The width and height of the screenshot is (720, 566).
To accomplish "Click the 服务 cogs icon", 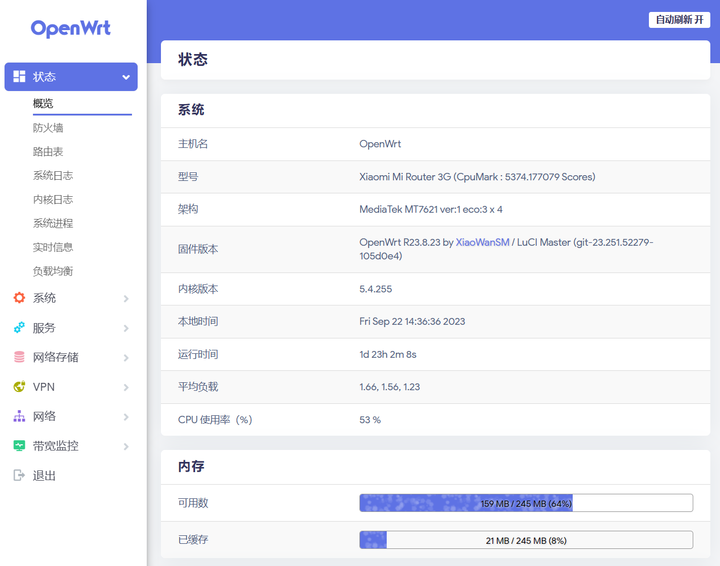I will coord(19,327).
